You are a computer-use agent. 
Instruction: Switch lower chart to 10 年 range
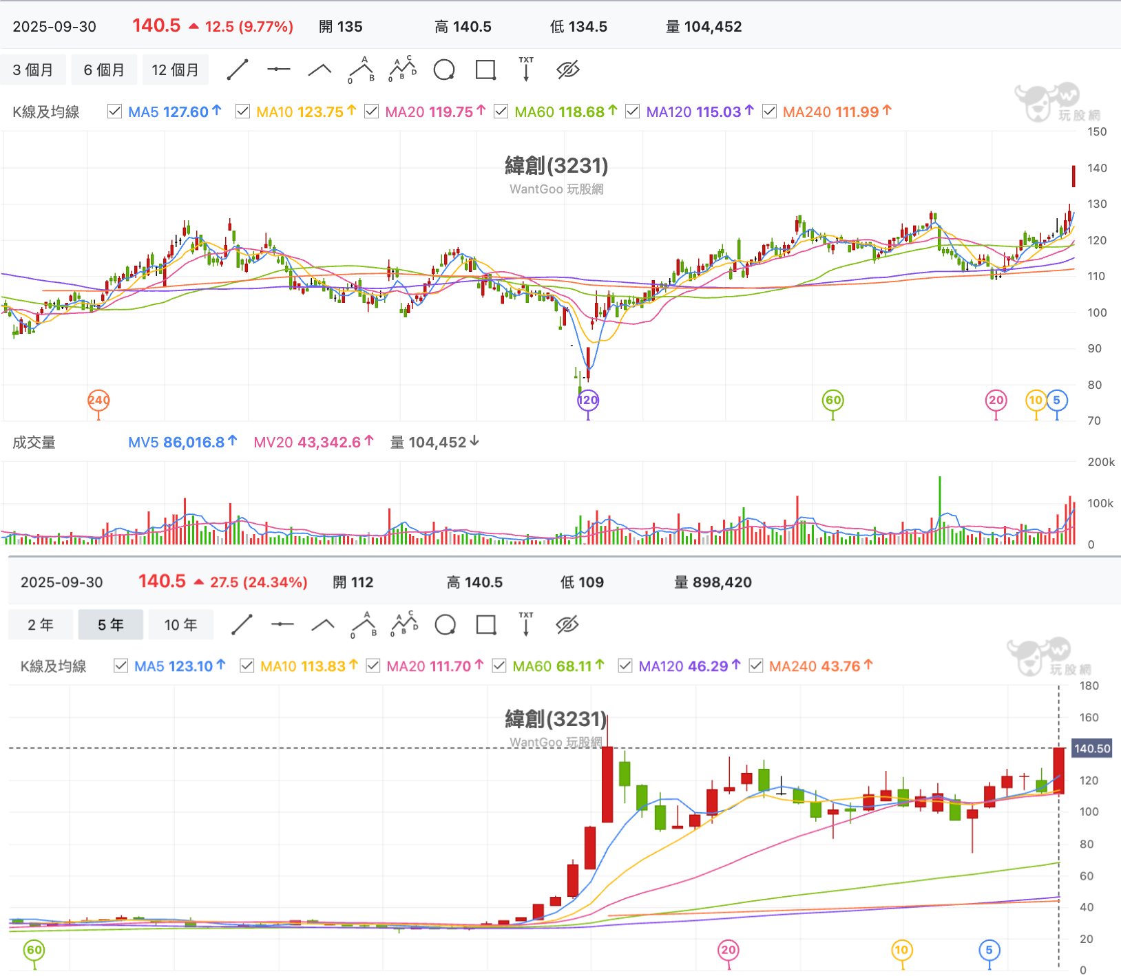click(180, 625)
